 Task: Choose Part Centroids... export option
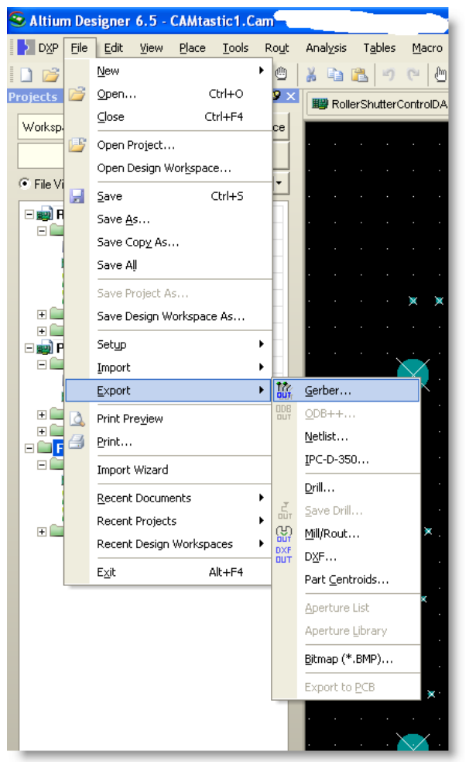(x=346, y=579)
